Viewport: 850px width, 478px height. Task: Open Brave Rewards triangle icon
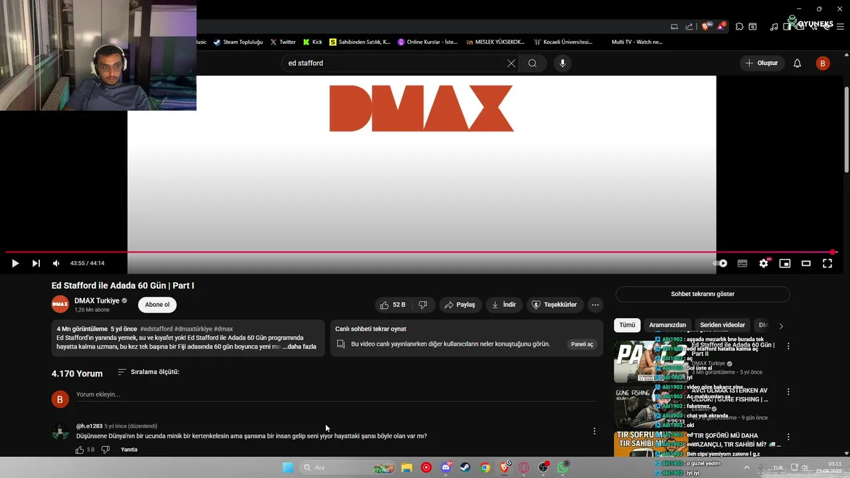point(721,27)
